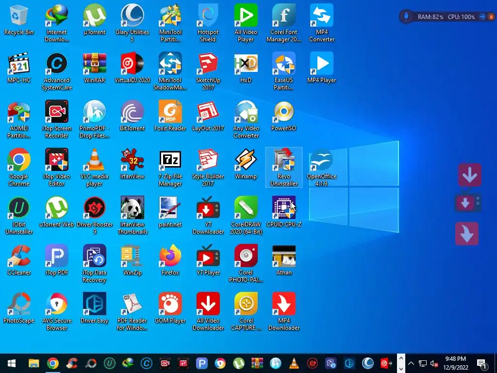The height and width of the screenshot is (373, 497).
Task: Switch to Google Chrome in the taskbar
Action: (53, 363)
